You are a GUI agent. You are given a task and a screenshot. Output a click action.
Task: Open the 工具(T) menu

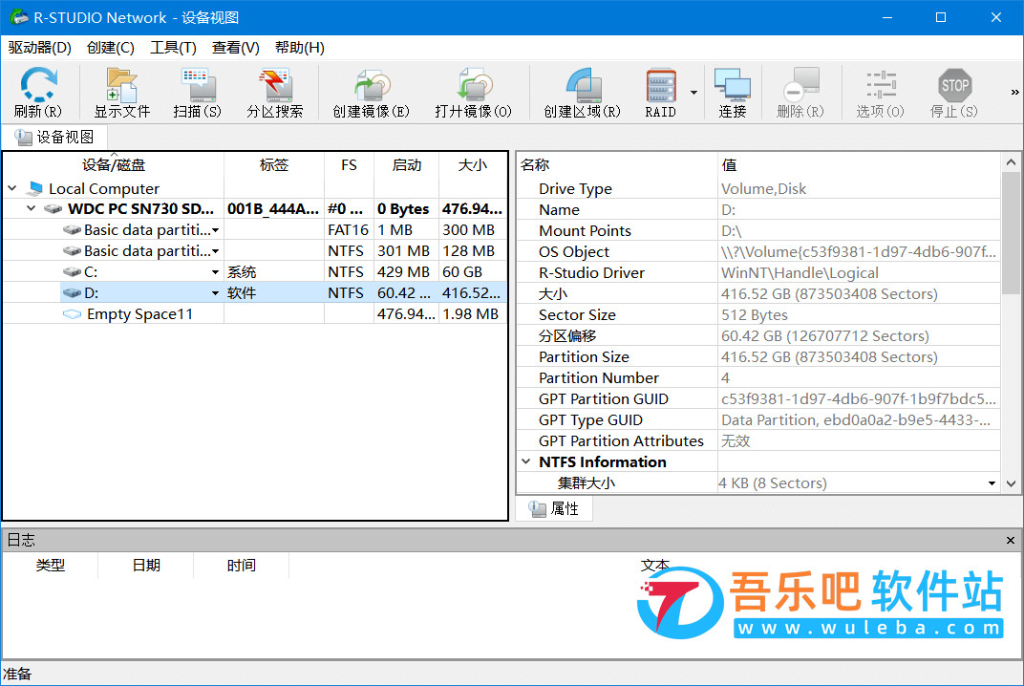(x=173, y=48)
